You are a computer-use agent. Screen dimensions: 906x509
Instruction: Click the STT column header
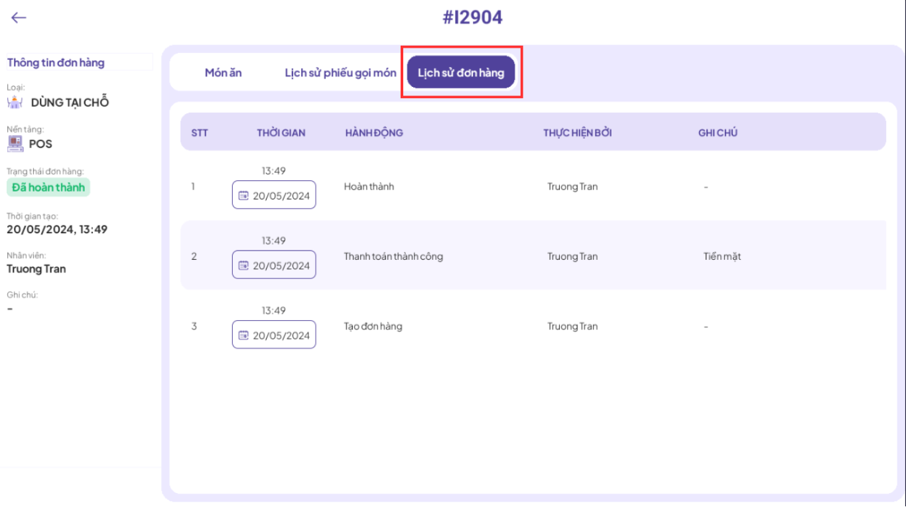pyautogui.click(x=200, y=133)
